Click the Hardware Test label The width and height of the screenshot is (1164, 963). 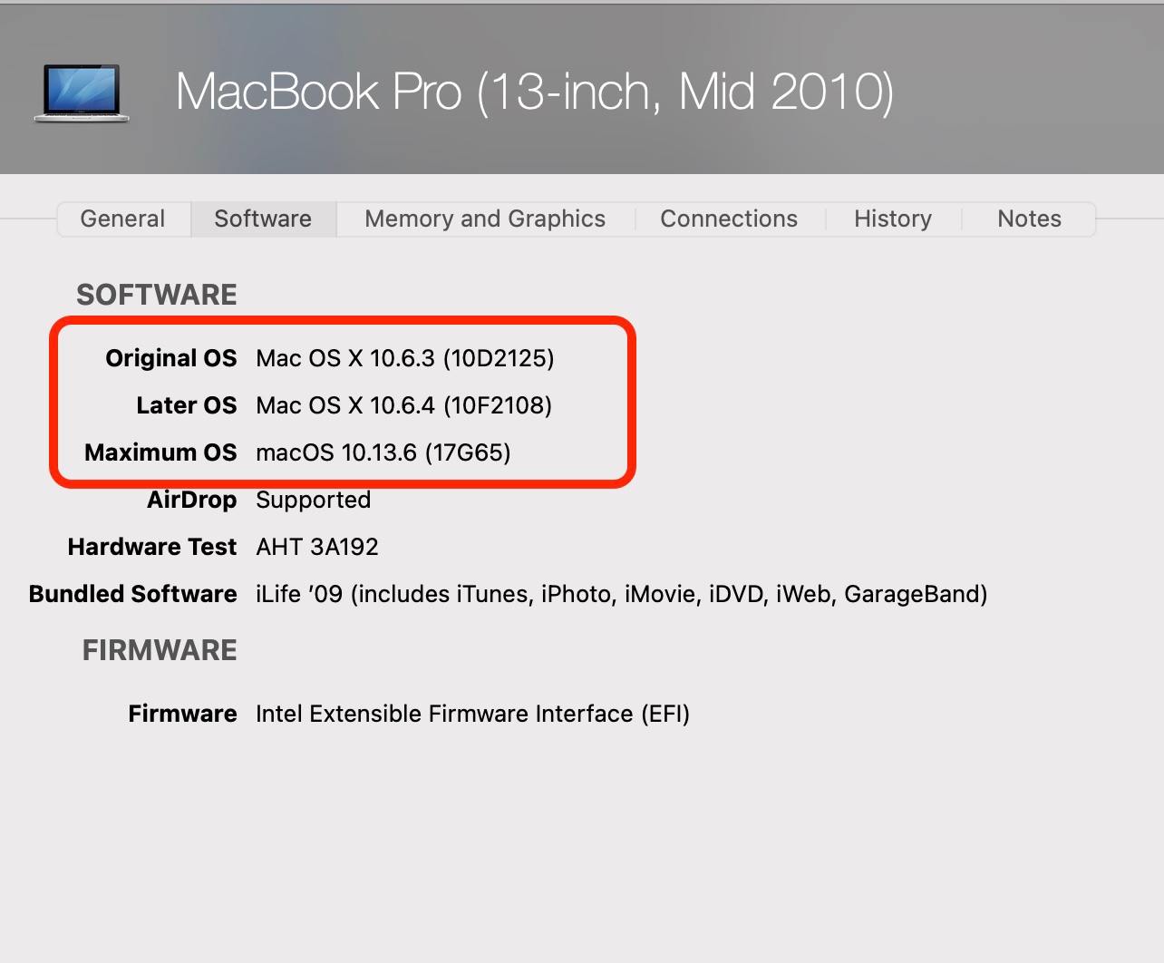(x=152, y=547)
